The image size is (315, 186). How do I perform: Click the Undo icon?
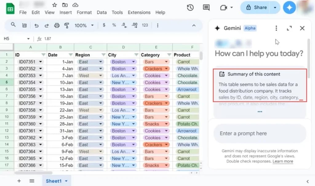36,25
